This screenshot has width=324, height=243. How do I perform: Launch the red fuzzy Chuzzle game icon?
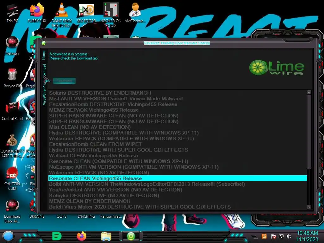12,178
